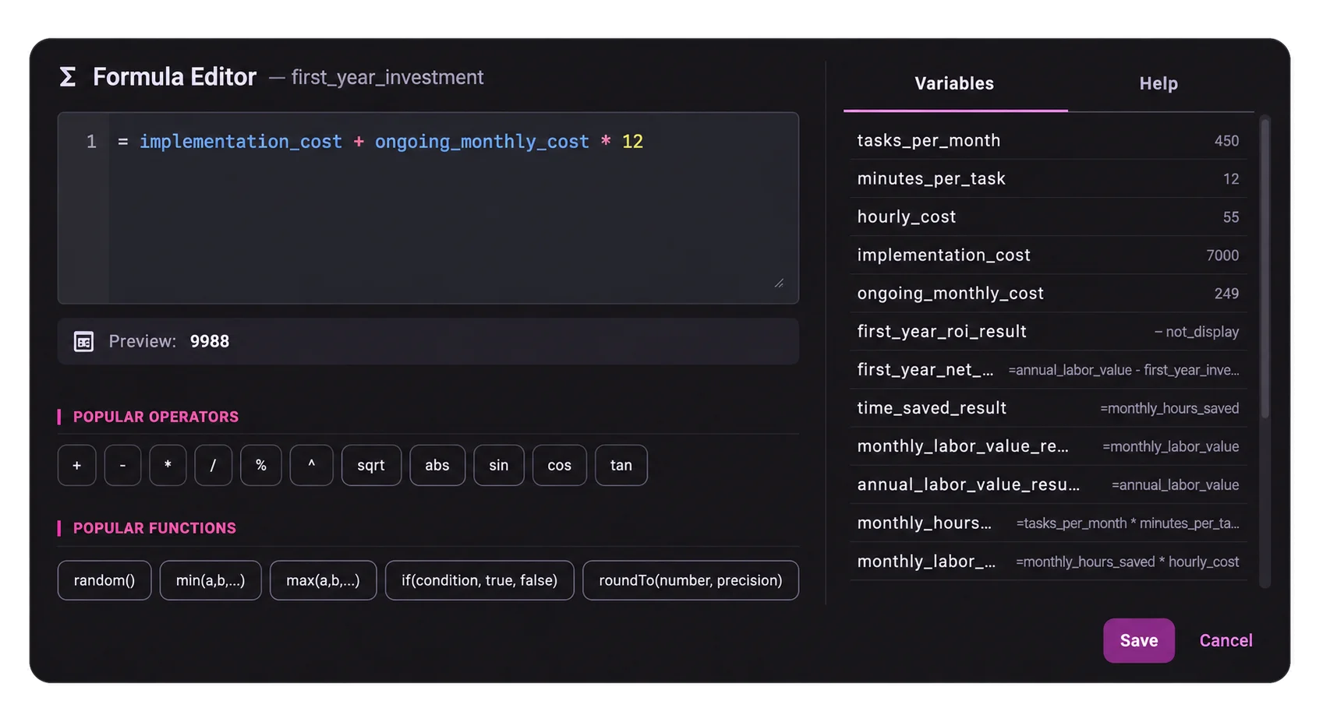Image resolution: width=1323 pixels, height=722 pixels.
Task: Insert the cos operator
Action: (560, 465)
